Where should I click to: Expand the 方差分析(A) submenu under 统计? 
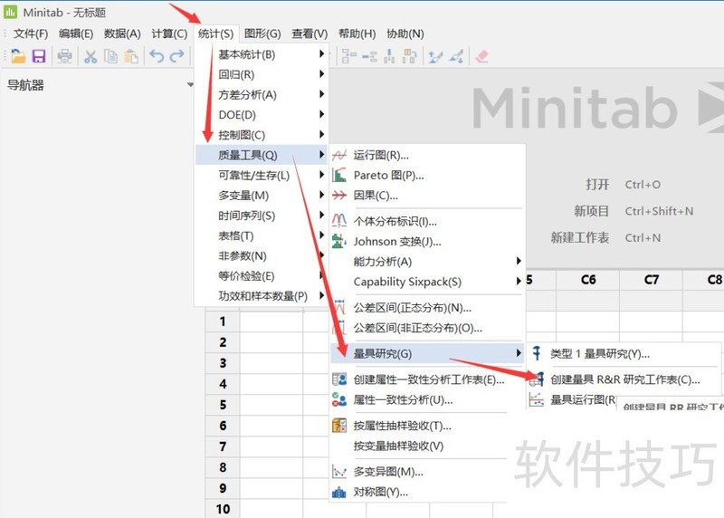pyautogui.click(x=322, y=94)
